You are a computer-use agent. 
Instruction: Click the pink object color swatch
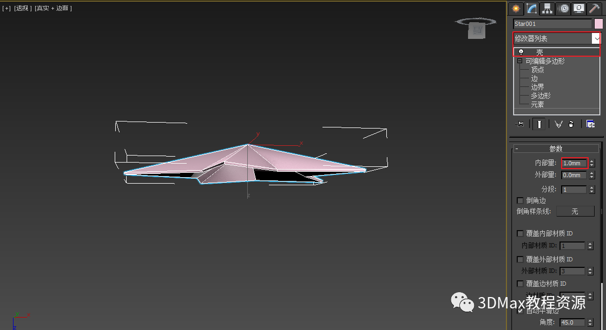pyautogui.click(x=598, y=24)
